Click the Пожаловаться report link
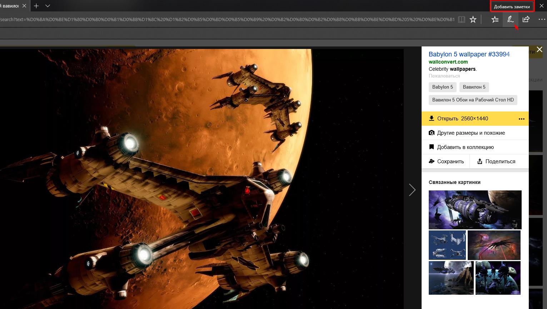This screenshot has width=547, height=309. [x=444, y=76]
